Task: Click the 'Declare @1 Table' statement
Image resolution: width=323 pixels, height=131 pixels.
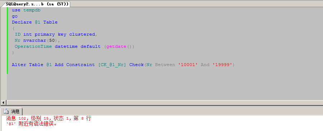Action: pyautogui.click(x=35, y=22)
